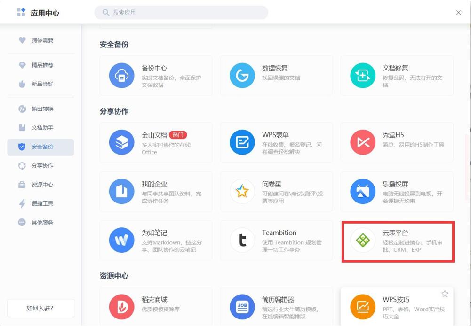471x326 pixels.
Task: Open the Teambition t icon
Action: point(242,240)
